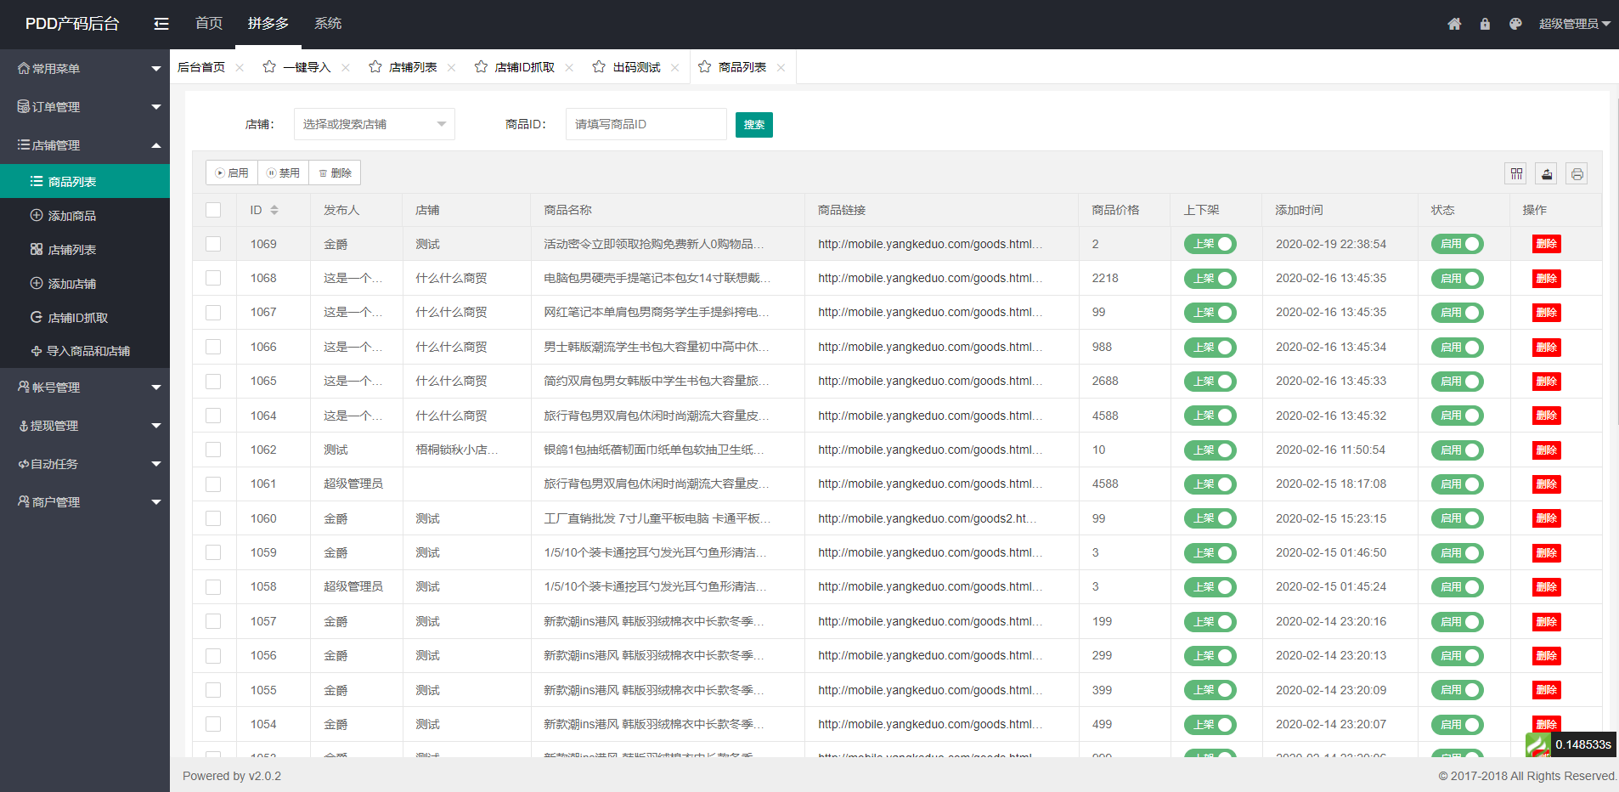The height and width of the screenshot is (792, 1619).
Task: Click the export table icon
Action: click(1547, 174)
